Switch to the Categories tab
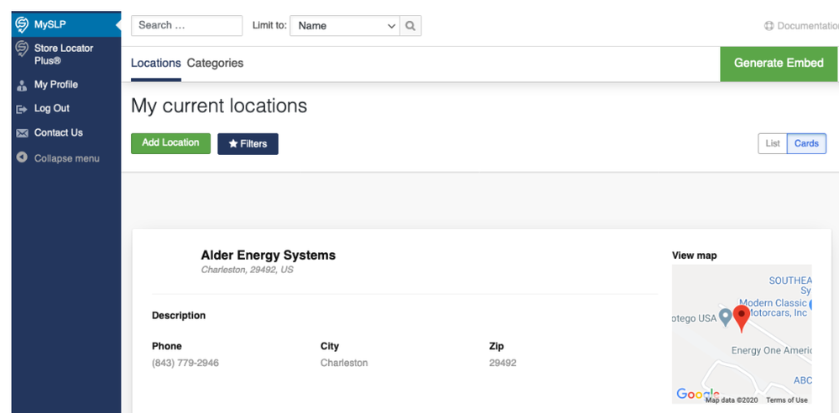 coord(215,63)
